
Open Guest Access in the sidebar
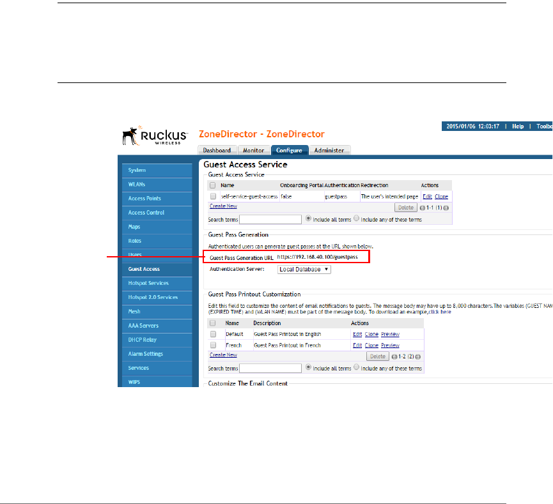(x=157, y=269)
